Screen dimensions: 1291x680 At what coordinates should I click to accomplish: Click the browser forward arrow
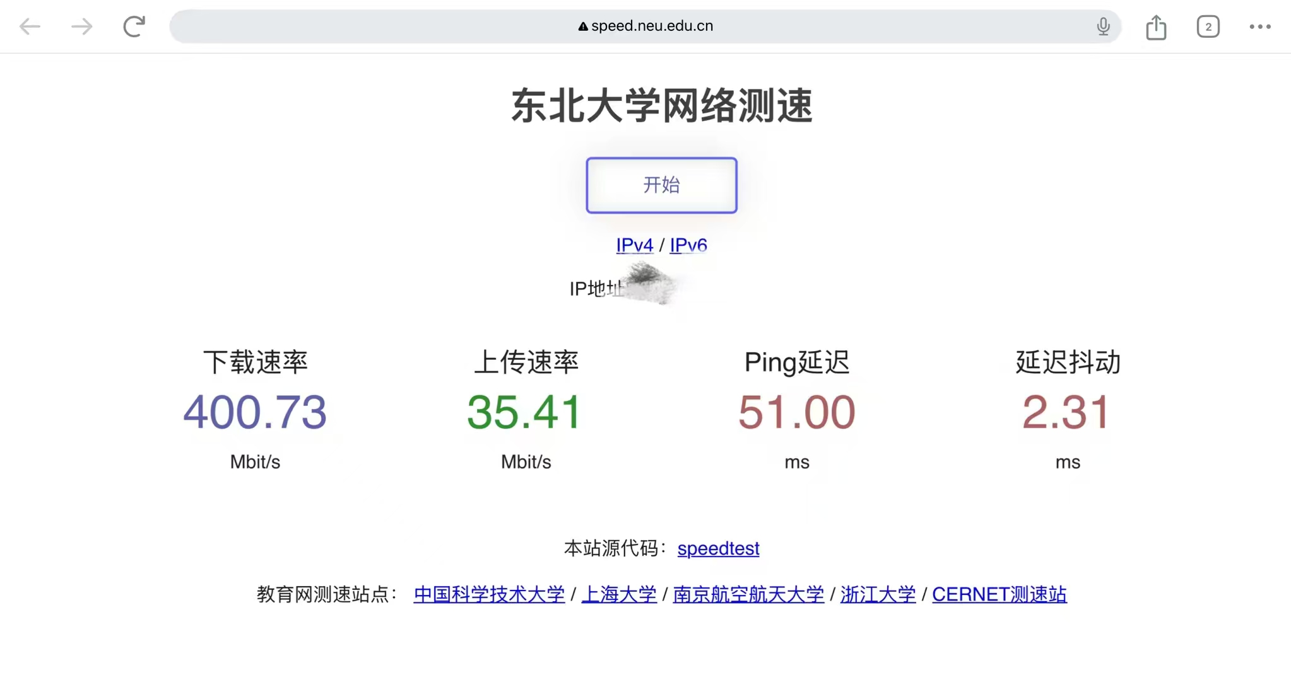click(x=81, y=26)
